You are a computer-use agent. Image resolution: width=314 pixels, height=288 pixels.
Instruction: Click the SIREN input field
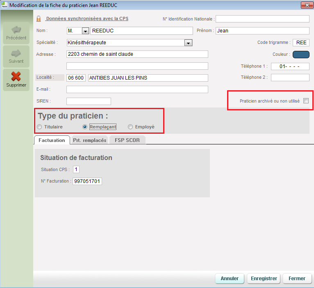(89, 101)
